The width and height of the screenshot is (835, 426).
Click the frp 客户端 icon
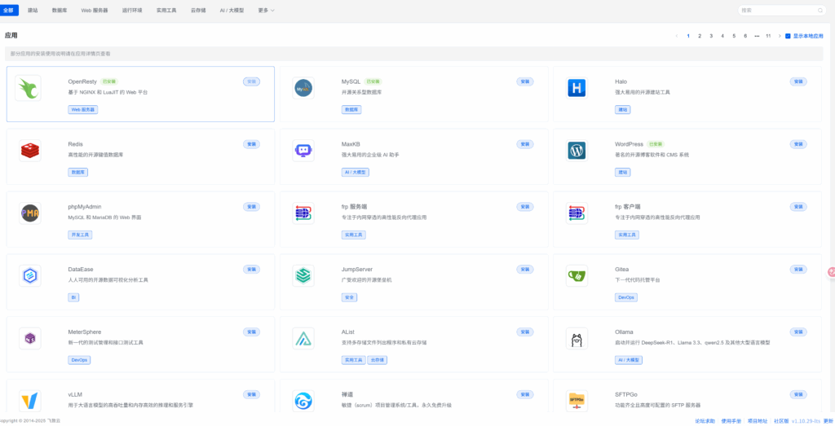click(577, 213)
